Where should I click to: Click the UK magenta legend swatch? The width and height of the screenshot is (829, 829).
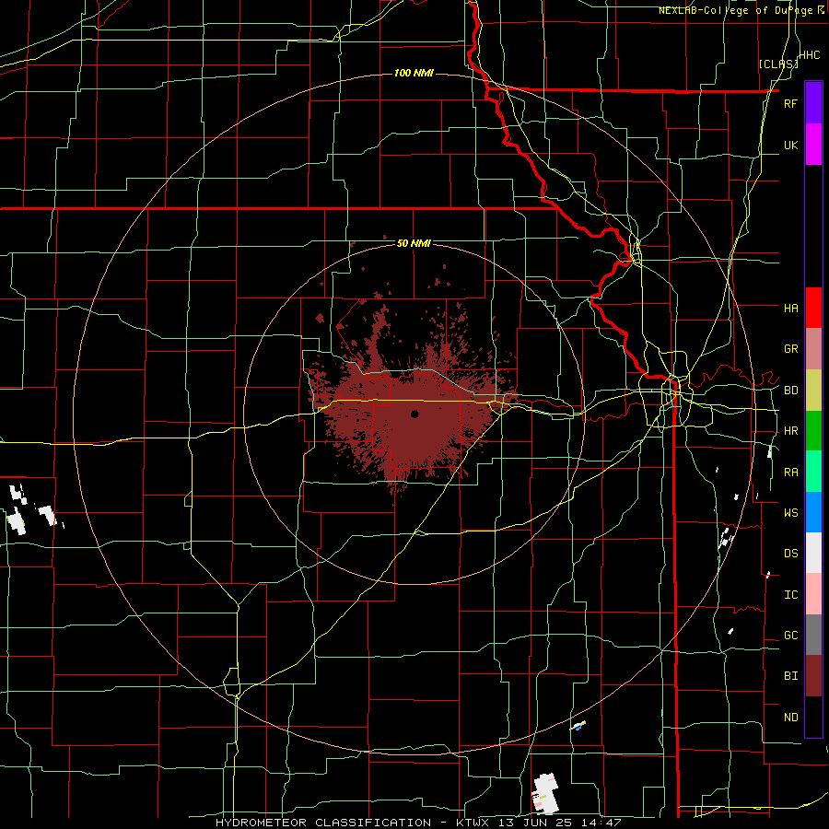(813, 145)
